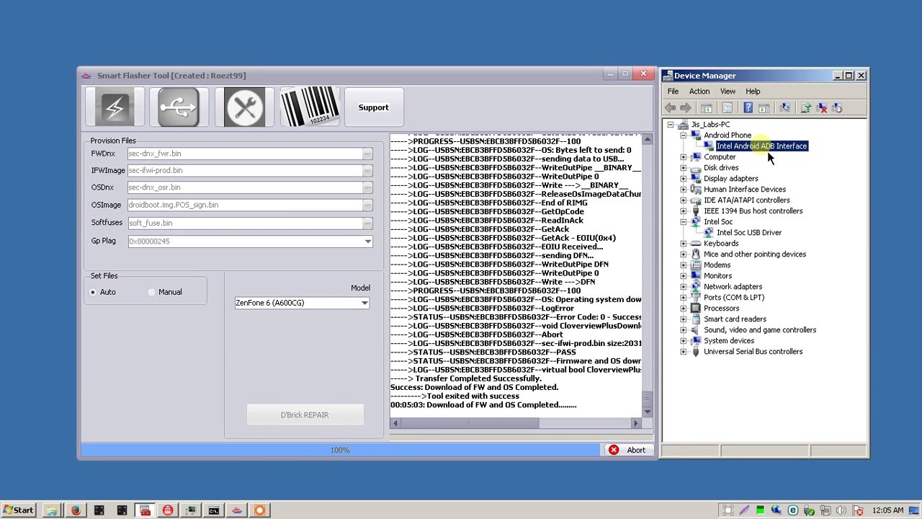Viewport: 922px width, 519px height.
Task: Open the command prompt taskbar icon
Action: (214, 510)
